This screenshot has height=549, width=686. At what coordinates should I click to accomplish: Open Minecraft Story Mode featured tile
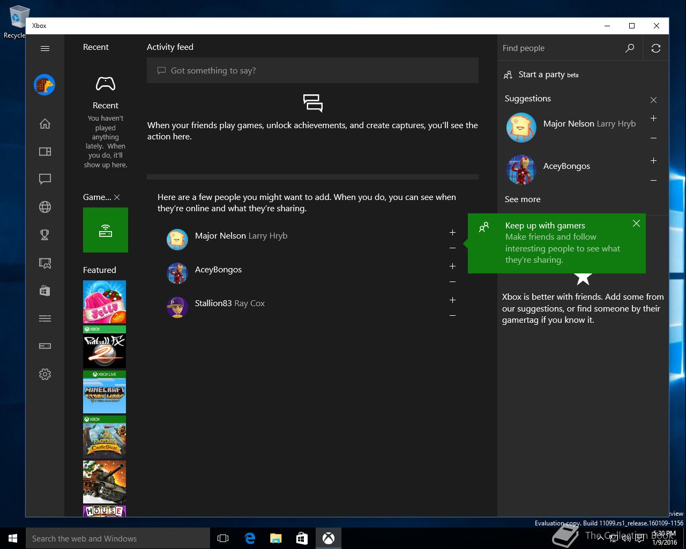pyautogui.click(x=105, y=392)
